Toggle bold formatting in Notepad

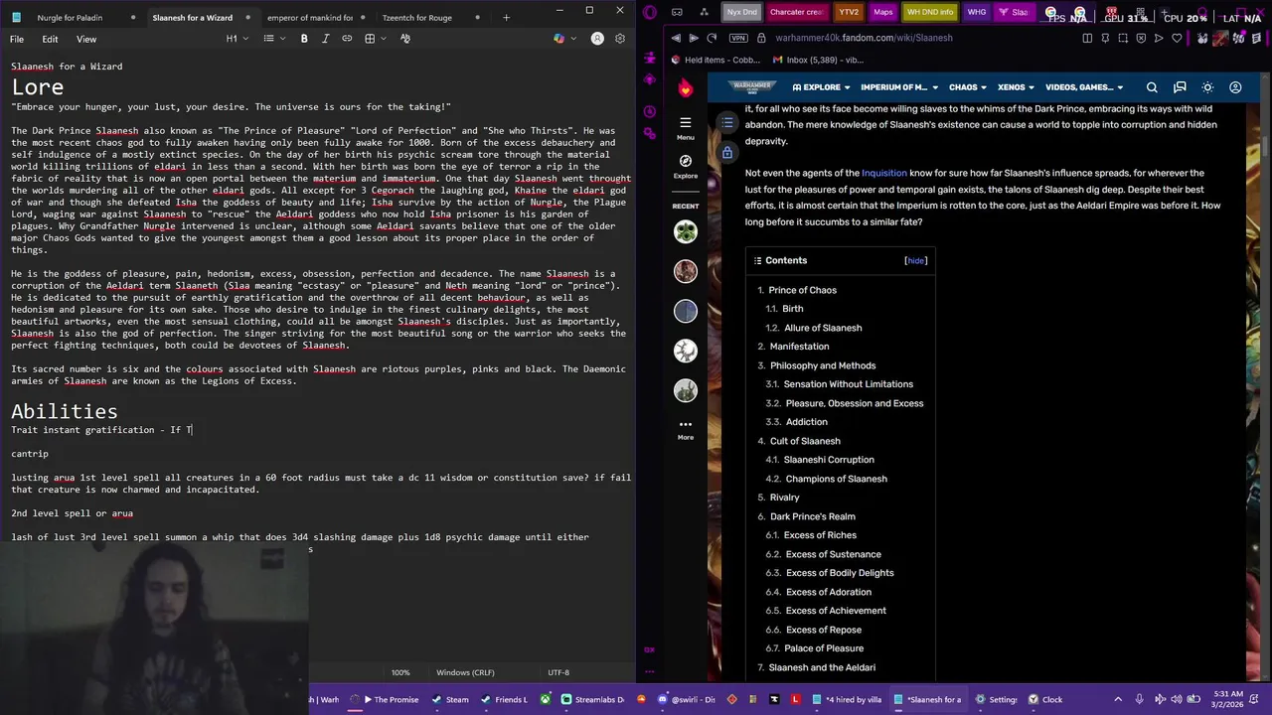(304, 39)
